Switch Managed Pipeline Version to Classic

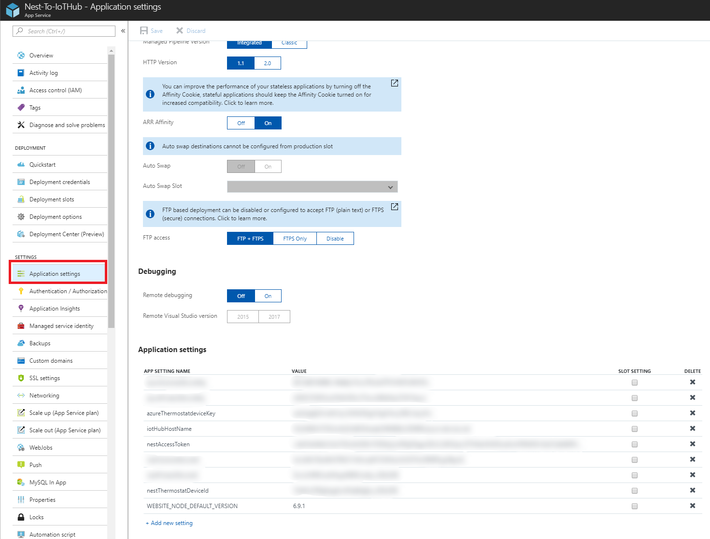tap(289, 43)
